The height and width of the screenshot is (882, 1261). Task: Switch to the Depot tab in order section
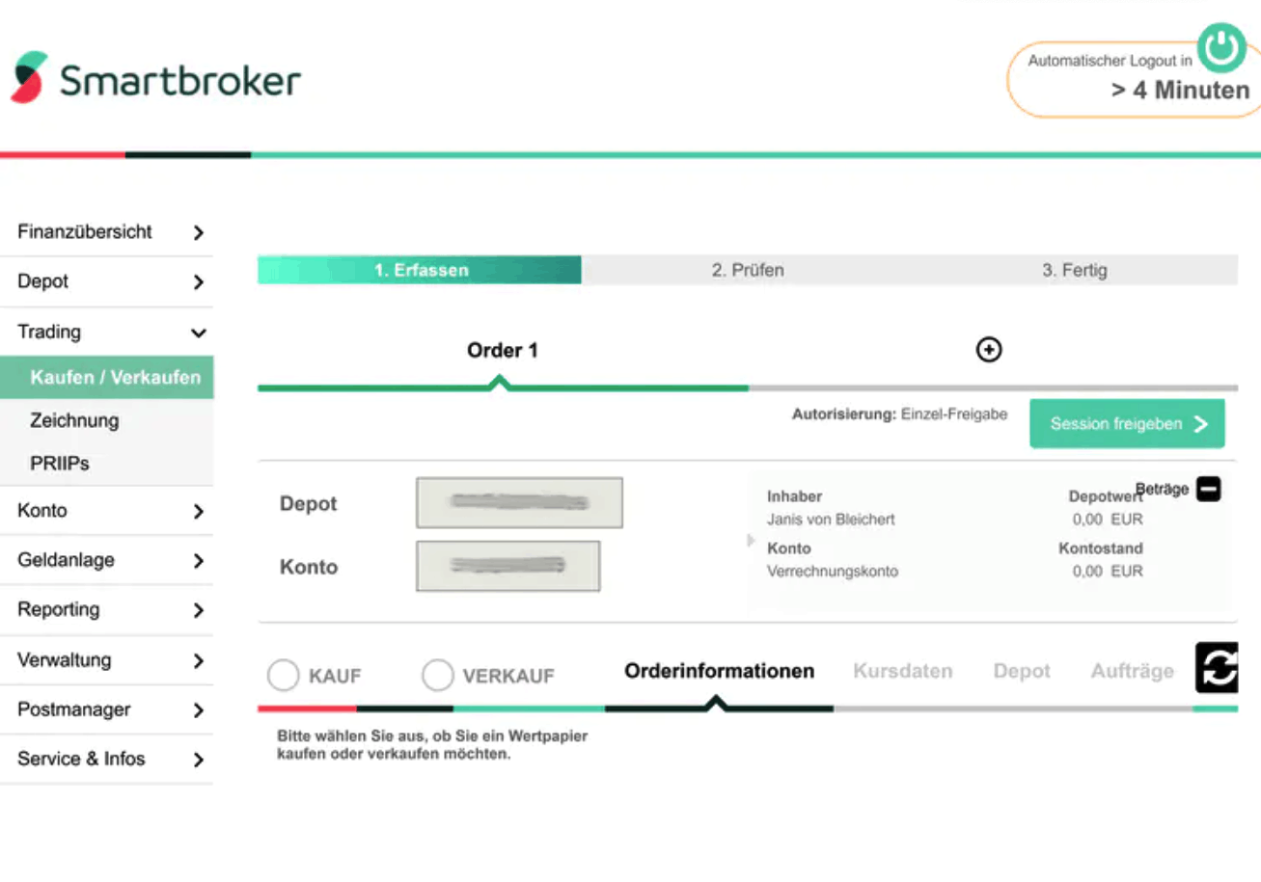[1022, 671]
